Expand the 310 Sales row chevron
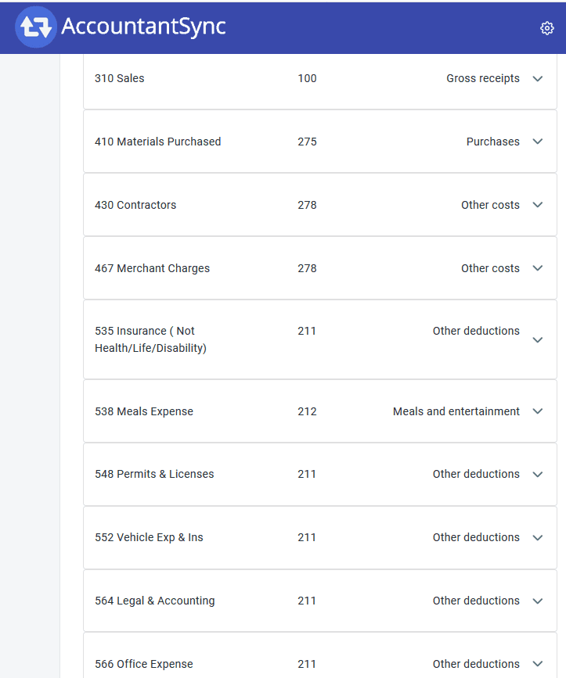Image resolution: width=566 pixels, height=678 pixels. [x=538, y=78]
